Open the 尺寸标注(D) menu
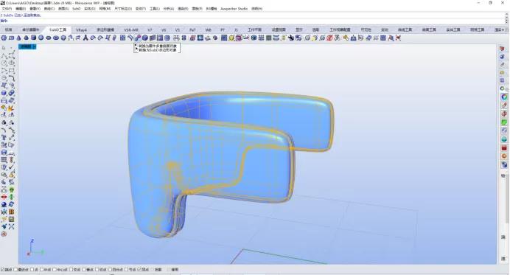Image resolution: width=510 pixels, height=275 pixels. (x=123, y=9)
